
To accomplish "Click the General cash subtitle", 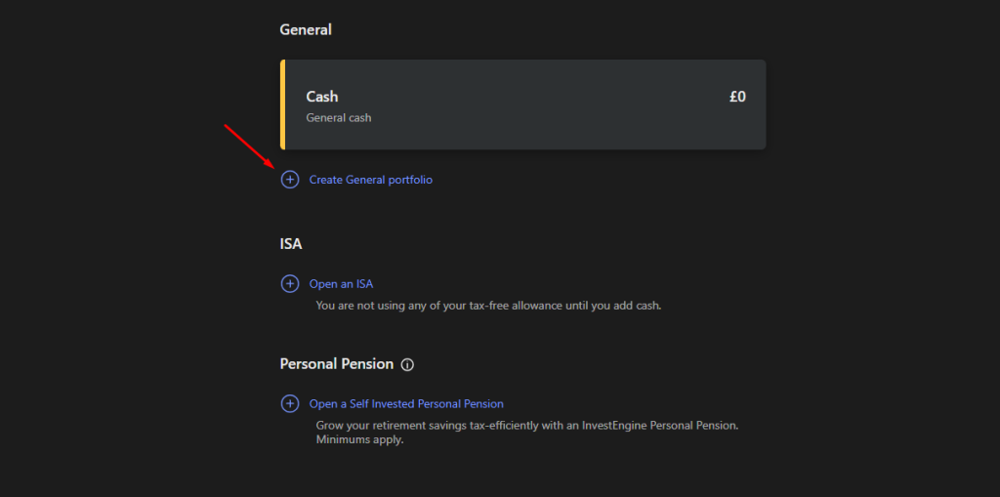I will pos(339,118).
